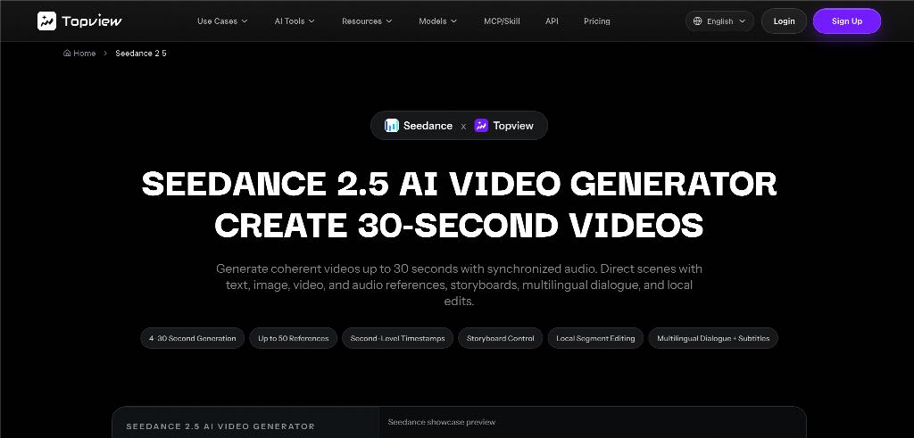
Task: Click the Topview logo icon
Action: [x=46, y=21]
